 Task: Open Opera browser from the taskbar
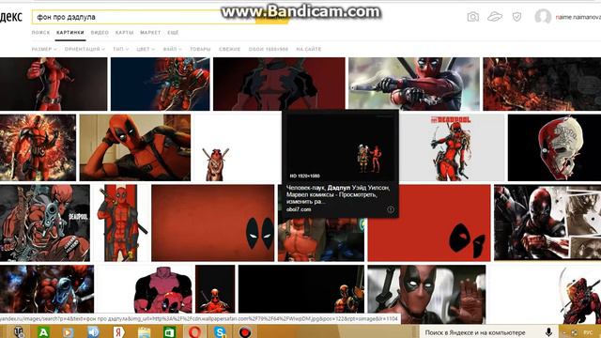coord(194,331)
